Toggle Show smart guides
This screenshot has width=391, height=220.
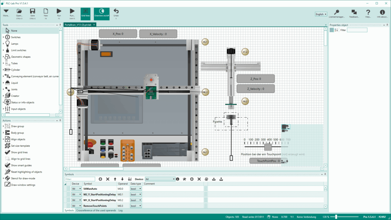(21, 165)
